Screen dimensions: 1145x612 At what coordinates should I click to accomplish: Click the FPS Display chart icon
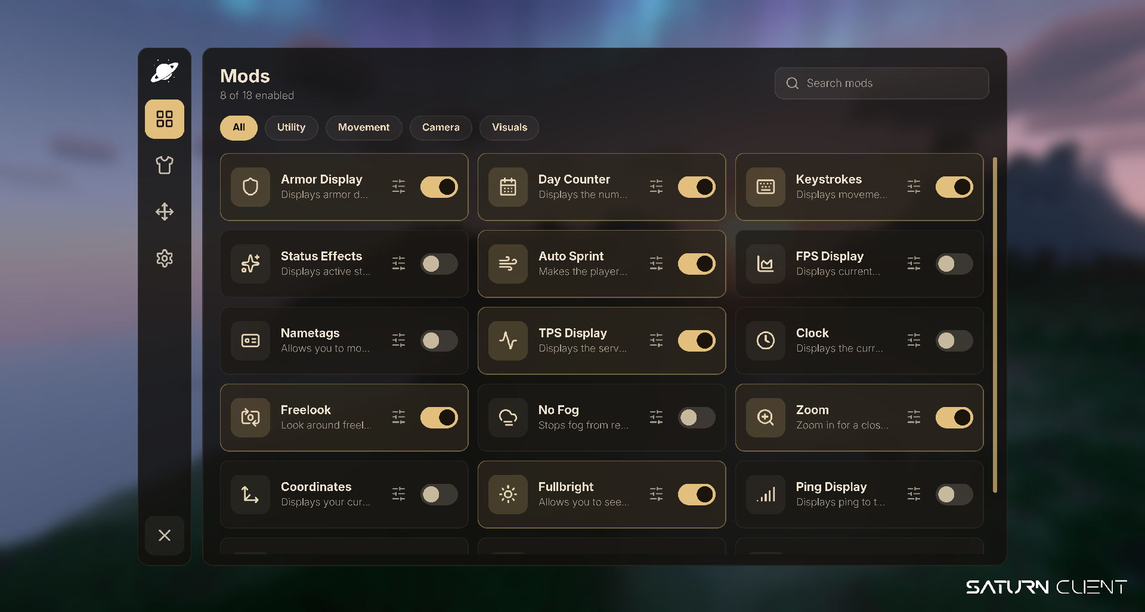point(766,264)
